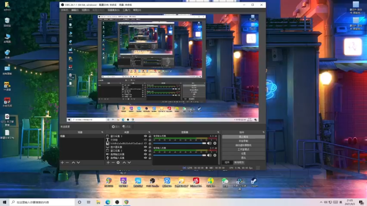Toggle the lock on 窗口采集 3 source

(150, 136)
